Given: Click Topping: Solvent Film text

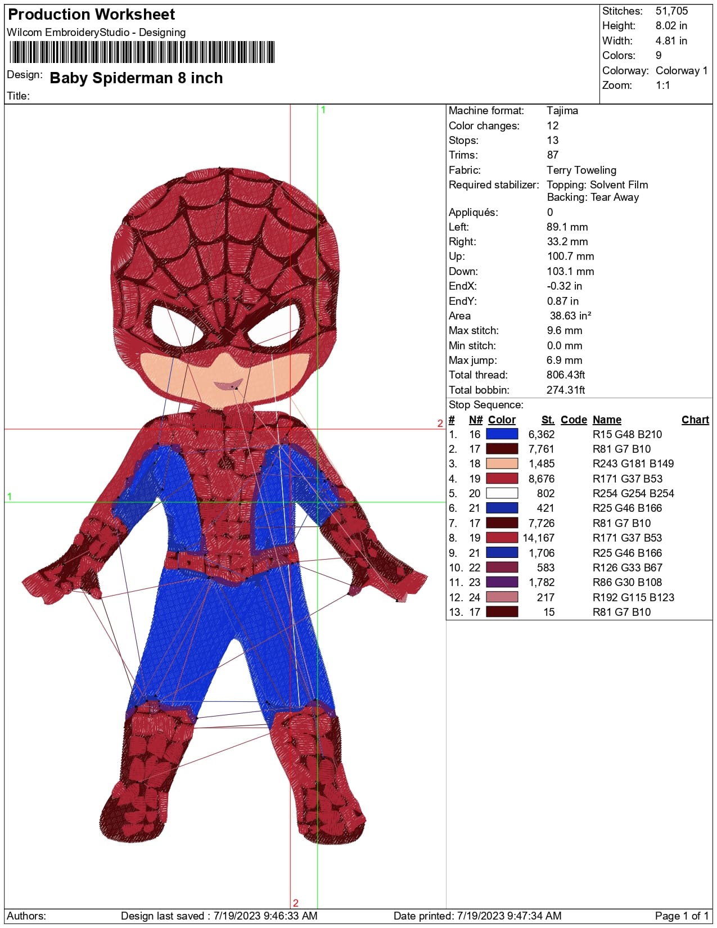Looking at the screenshot, I should (x=597, y=184).
